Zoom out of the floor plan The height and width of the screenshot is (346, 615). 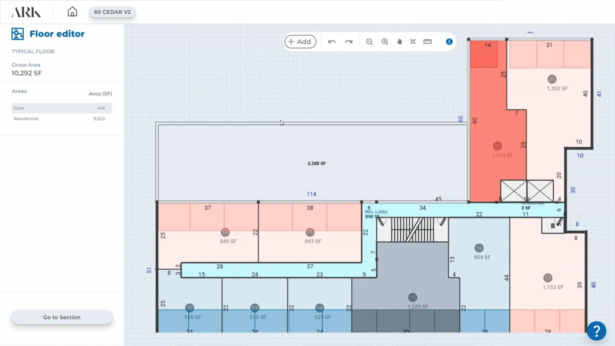pos(369,42)
